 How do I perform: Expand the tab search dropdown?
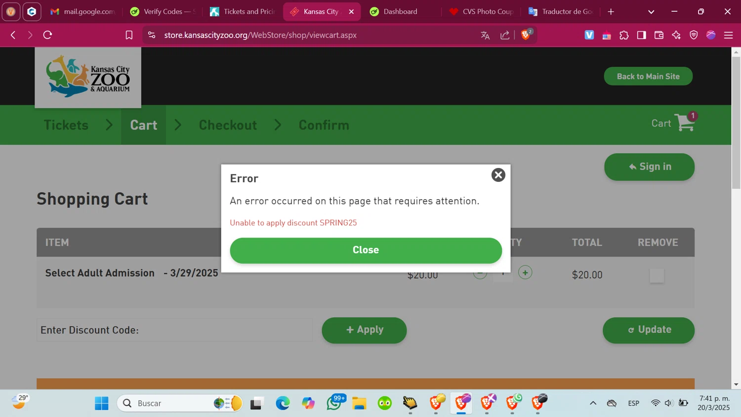click(651, 11)
